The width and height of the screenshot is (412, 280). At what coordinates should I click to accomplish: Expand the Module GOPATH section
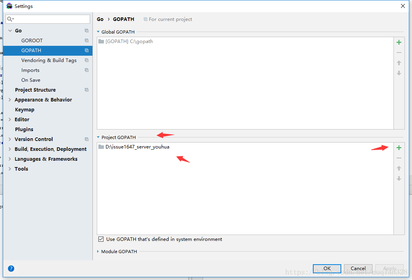click(x=98, y=252)
